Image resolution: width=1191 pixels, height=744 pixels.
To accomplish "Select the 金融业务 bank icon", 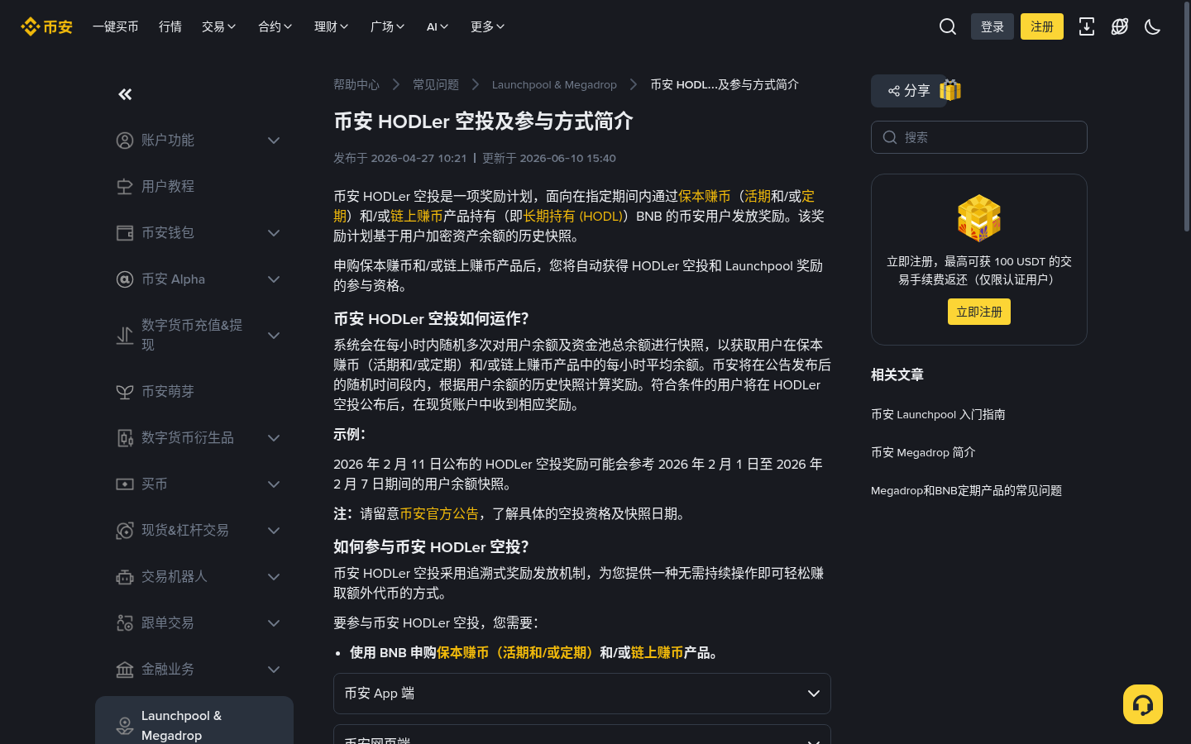I will (125, 670).
